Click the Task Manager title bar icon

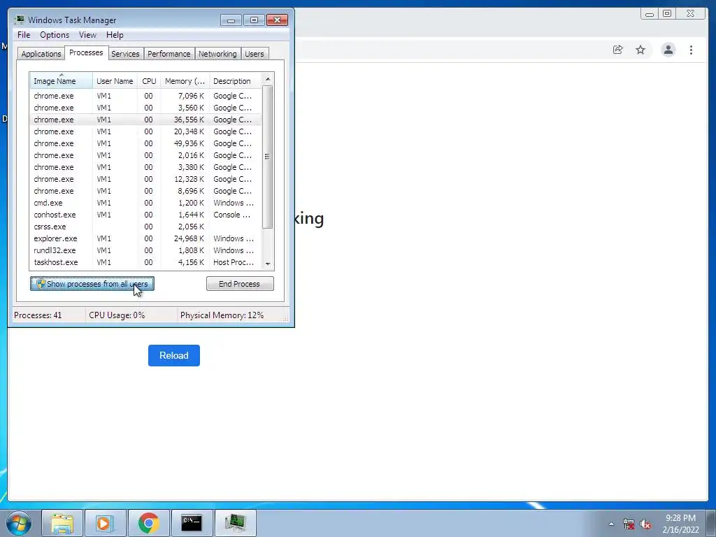pyautogui.click(x=19, y=20)
